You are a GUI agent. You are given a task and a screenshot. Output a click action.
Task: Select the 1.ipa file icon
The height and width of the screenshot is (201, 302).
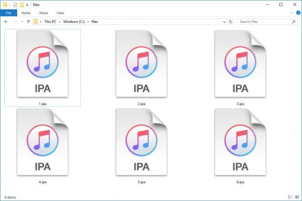click(43, 64)
